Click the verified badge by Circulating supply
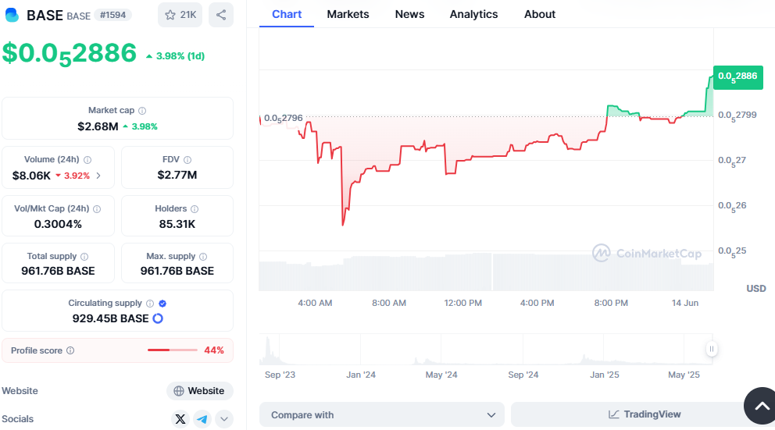This screenshot has height=430, width=775. pyautogui.click(x=162, y=304)
